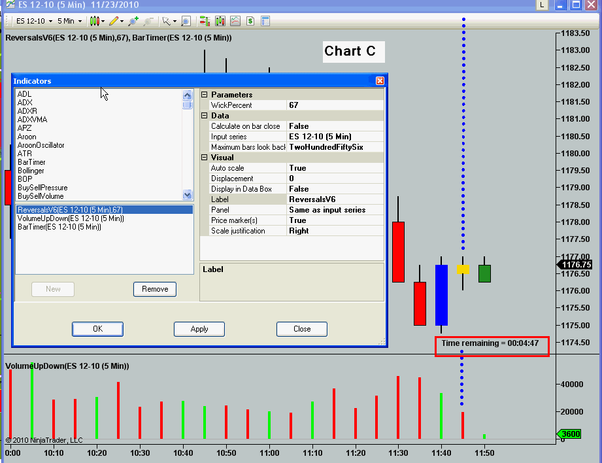
Task: Select applied ReversalsV6(ES 12-10 (5 Min),67) indicator
Action: pyautogui.click(x=105, y=210)
